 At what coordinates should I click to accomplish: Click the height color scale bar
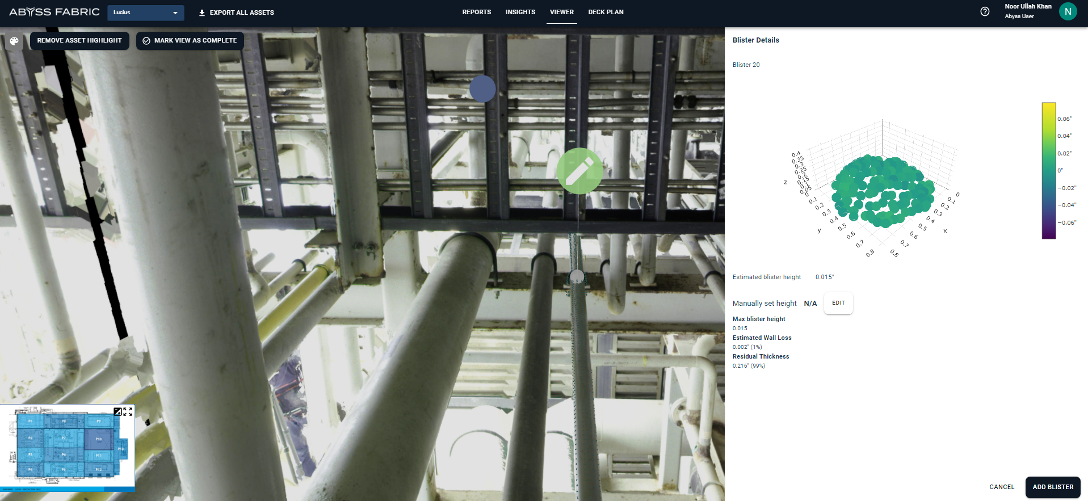[1048, 170]
